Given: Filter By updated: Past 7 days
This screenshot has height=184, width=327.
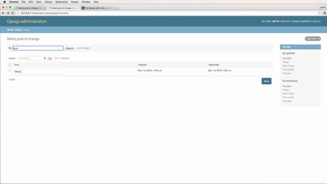Looking at the screenshot, I should pyautogui.click(x=288, y=66).
